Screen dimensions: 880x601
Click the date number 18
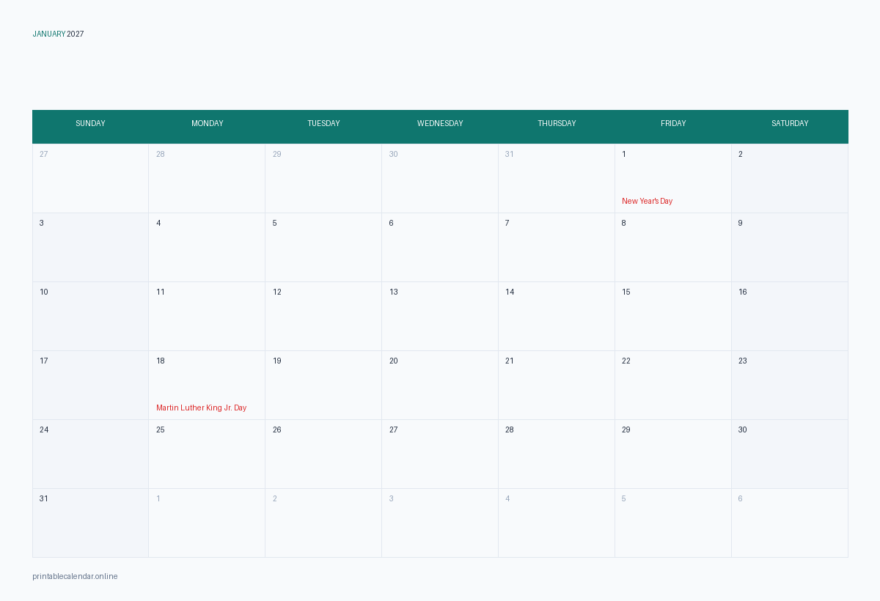tap(161, 361)
